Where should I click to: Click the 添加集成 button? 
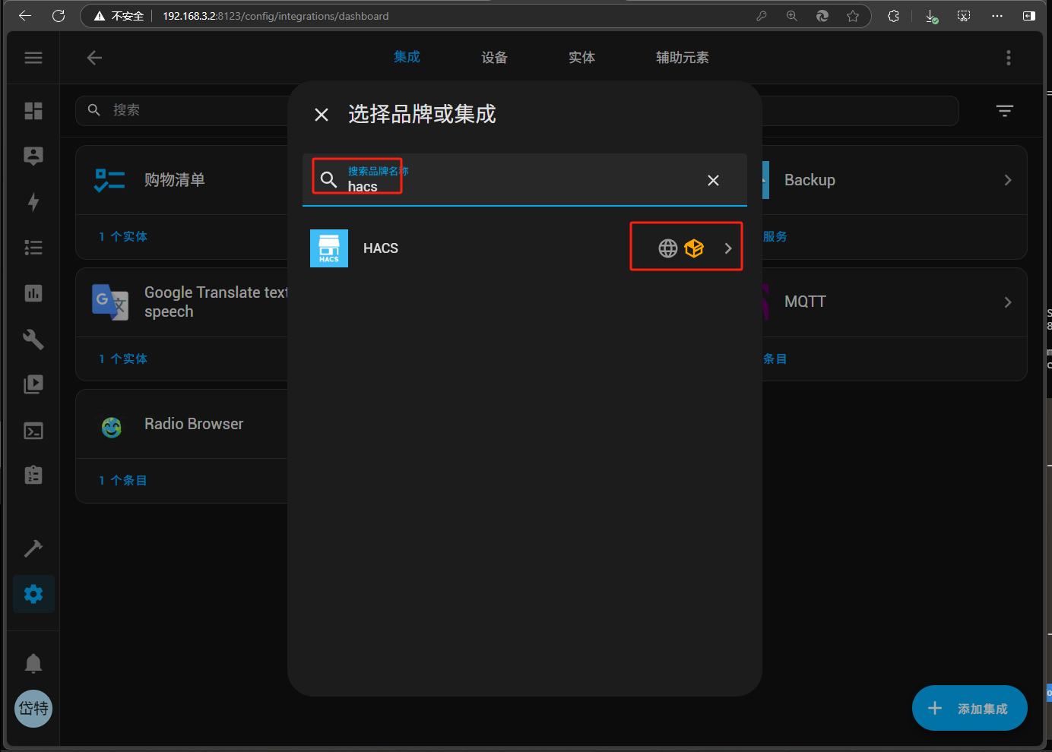(969, 708)
